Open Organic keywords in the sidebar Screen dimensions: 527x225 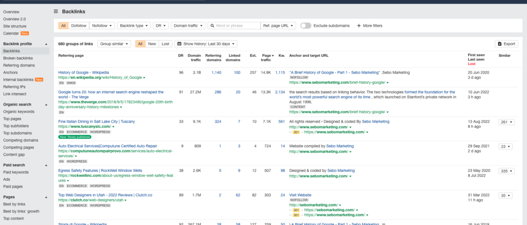pos(19,112)
